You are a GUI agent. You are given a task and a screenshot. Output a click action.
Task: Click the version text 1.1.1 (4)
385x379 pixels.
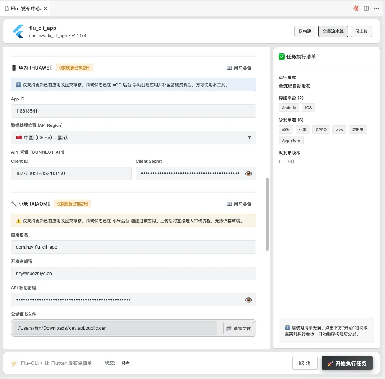(286, 161)
